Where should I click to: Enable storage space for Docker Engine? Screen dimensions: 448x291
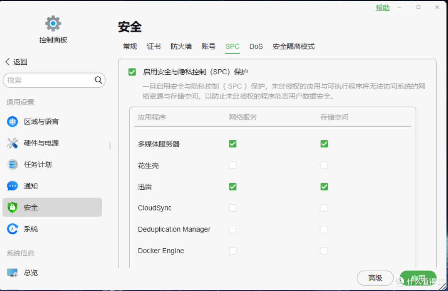(324, 251)
